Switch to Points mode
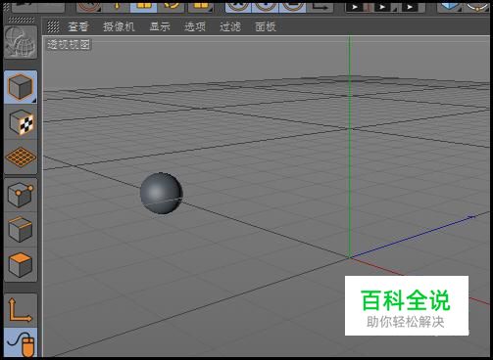This screenshot has width=493, height=360. [21, 195]
